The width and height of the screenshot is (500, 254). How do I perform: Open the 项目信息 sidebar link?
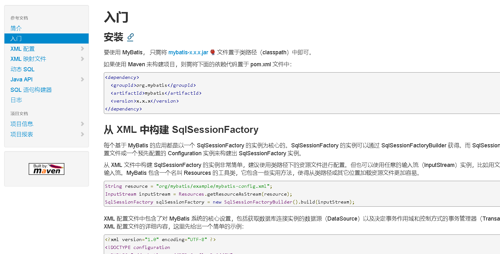coord(22,124)
